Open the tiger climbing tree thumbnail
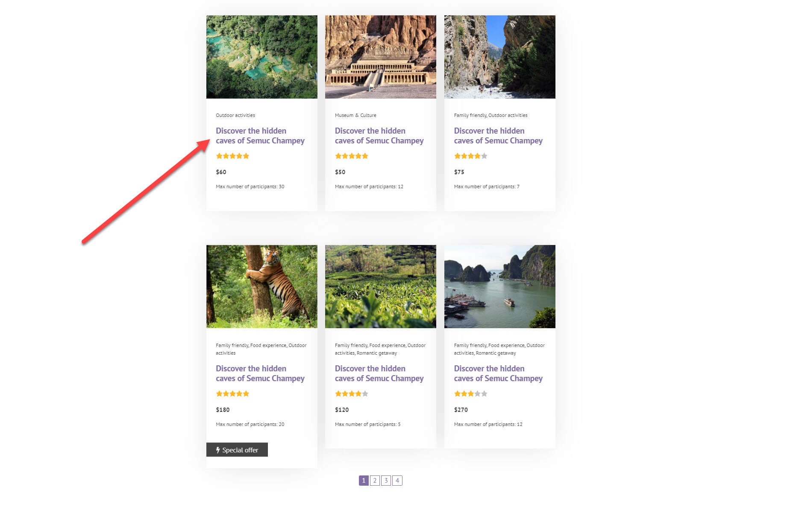 tap(261, 286)
